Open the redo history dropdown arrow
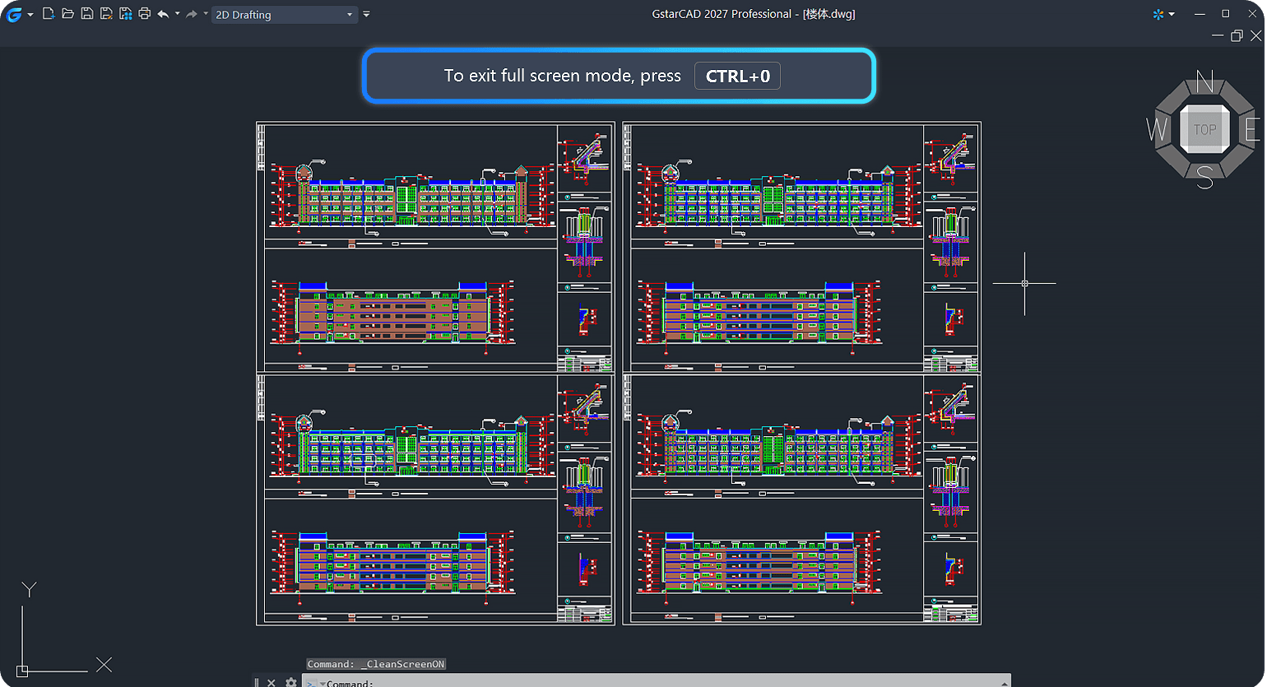 pyautogui.click(x=206, y=14)
